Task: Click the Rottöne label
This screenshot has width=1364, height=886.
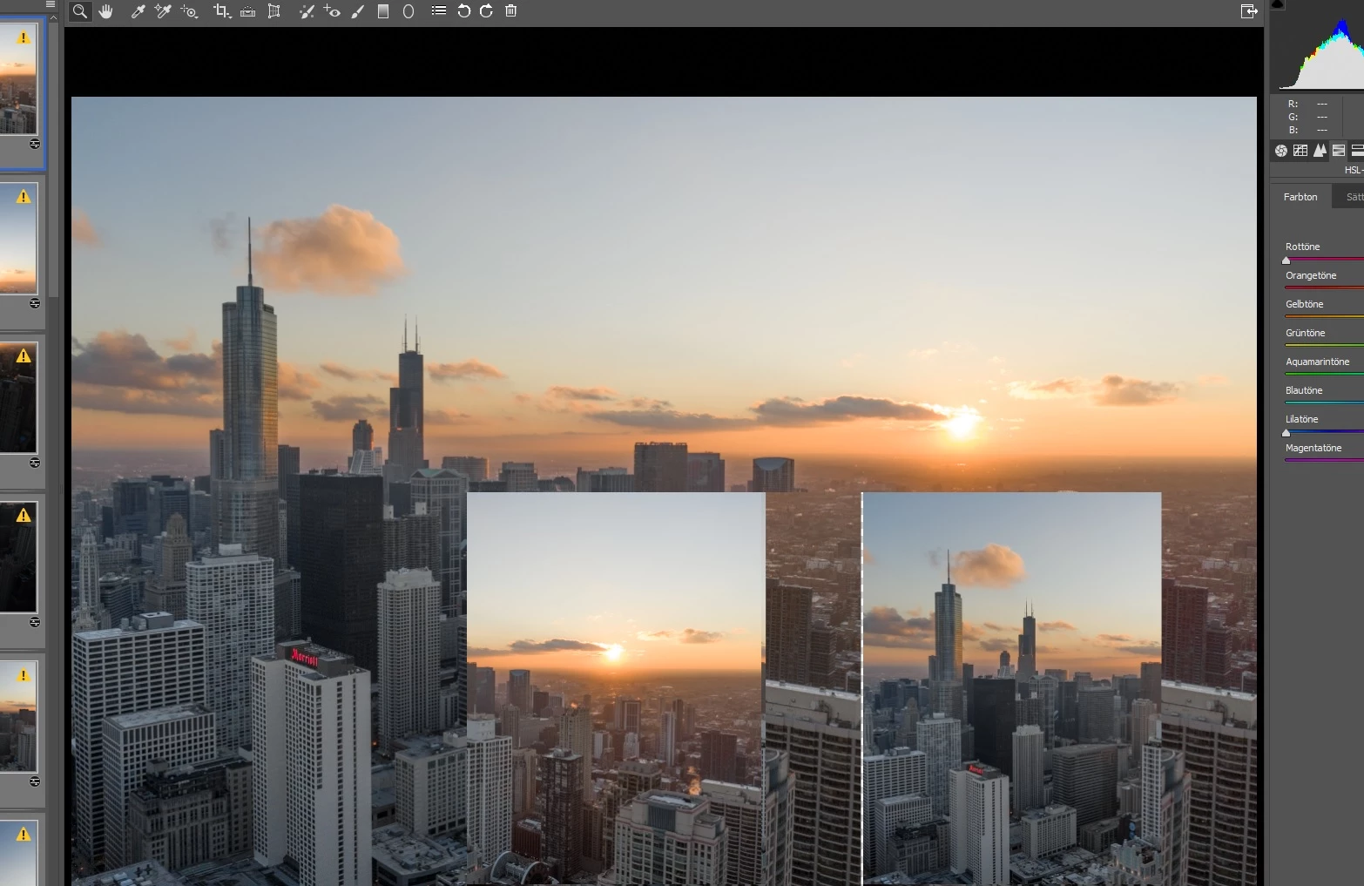Action: [1302, 247]
